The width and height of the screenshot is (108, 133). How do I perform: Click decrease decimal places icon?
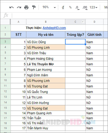click(x=77, y=8)
